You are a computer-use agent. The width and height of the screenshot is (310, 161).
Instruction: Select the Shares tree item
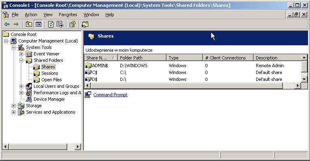[x=48, y=67]
